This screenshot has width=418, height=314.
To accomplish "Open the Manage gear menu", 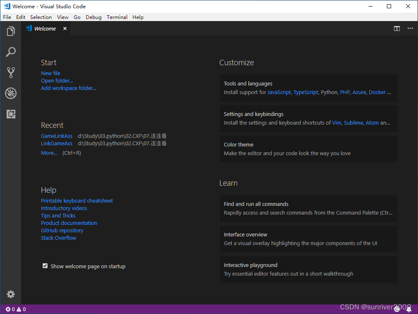I will (11, 294).
